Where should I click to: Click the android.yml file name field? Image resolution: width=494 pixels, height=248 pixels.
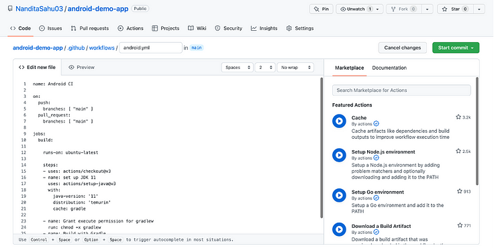tap(150, 48)
